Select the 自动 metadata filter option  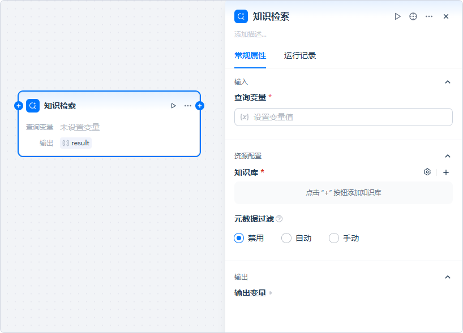click(x=286, y=238)
